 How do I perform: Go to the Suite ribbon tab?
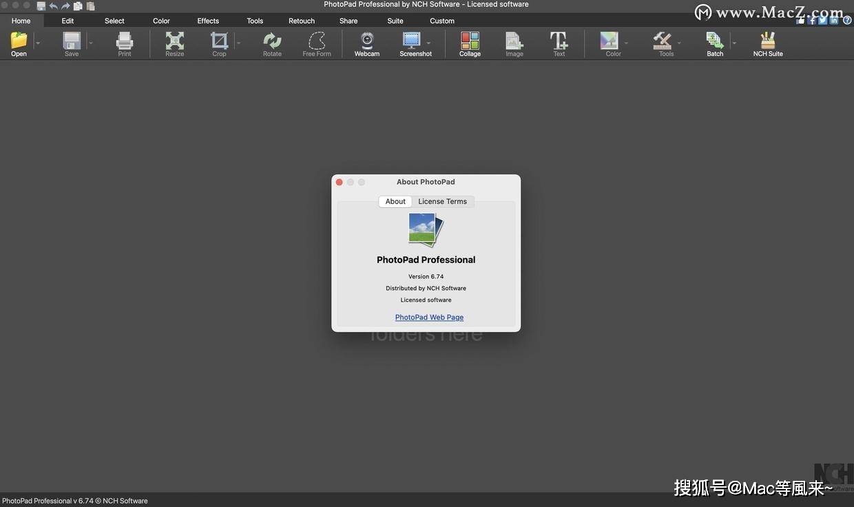395,21
